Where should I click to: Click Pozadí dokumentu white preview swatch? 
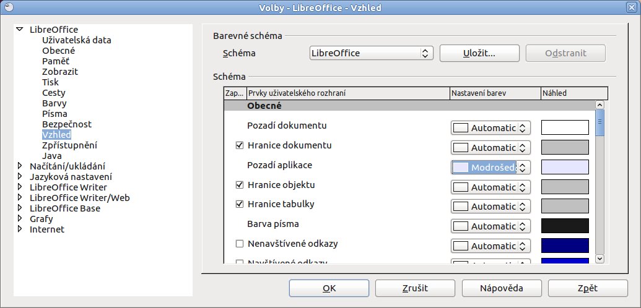[x=565, y=127]
